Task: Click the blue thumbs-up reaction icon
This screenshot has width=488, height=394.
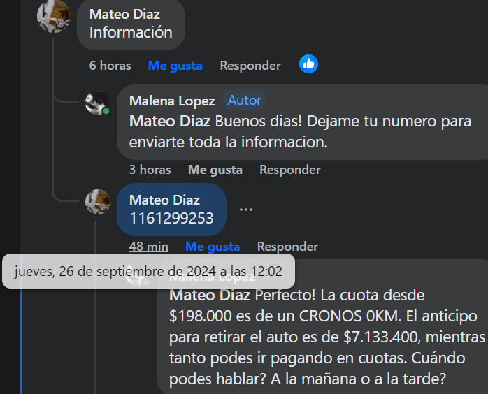Action: coord(308,64)
